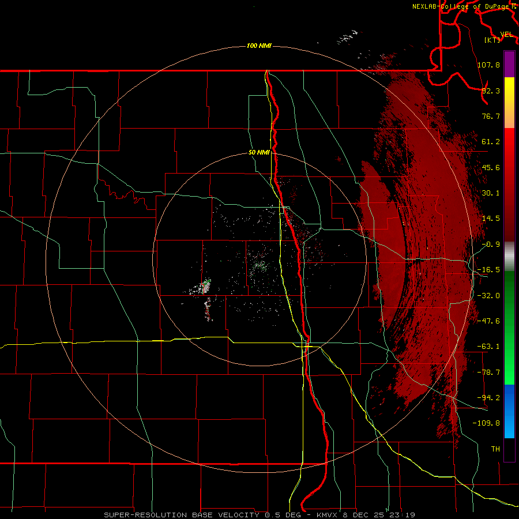
Task: Select the 45.6 velocity scale value
Action: [491, 167]
